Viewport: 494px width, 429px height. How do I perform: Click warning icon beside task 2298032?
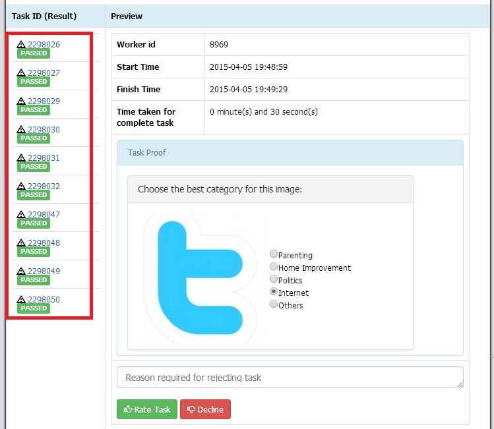21,186
